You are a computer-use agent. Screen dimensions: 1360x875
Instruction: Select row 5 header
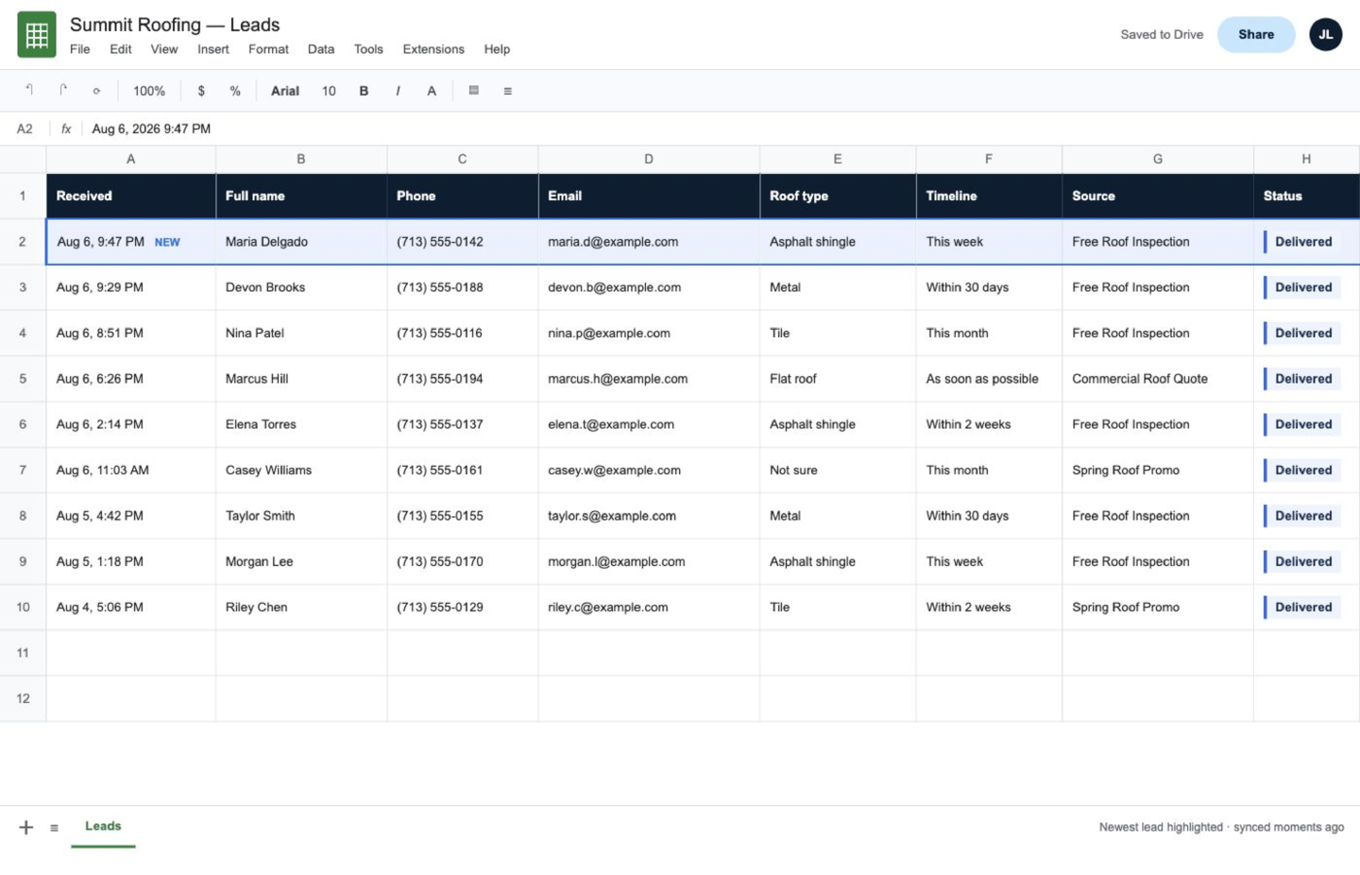23,379
